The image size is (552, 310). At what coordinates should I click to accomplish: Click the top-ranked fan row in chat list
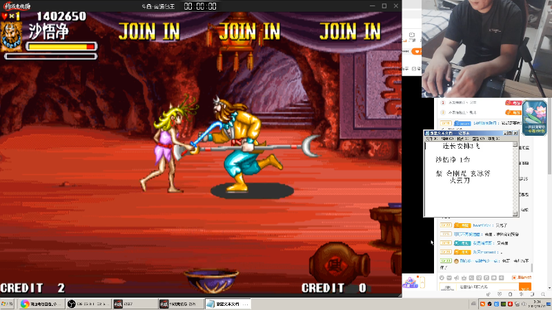[480, 103]
